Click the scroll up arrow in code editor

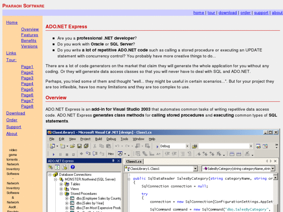coord(276,177)
